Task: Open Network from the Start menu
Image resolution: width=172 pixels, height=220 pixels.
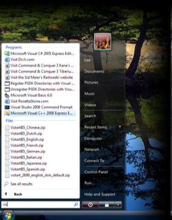Action: [92, 149]
